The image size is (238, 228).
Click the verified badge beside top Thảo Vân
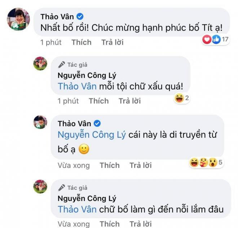[80, 17]
